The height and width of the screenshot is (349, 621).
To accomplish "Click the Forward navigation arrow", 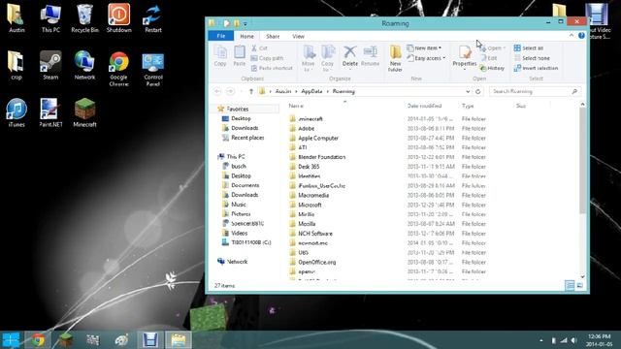I will pyautogui.click(x=230, y=91).
